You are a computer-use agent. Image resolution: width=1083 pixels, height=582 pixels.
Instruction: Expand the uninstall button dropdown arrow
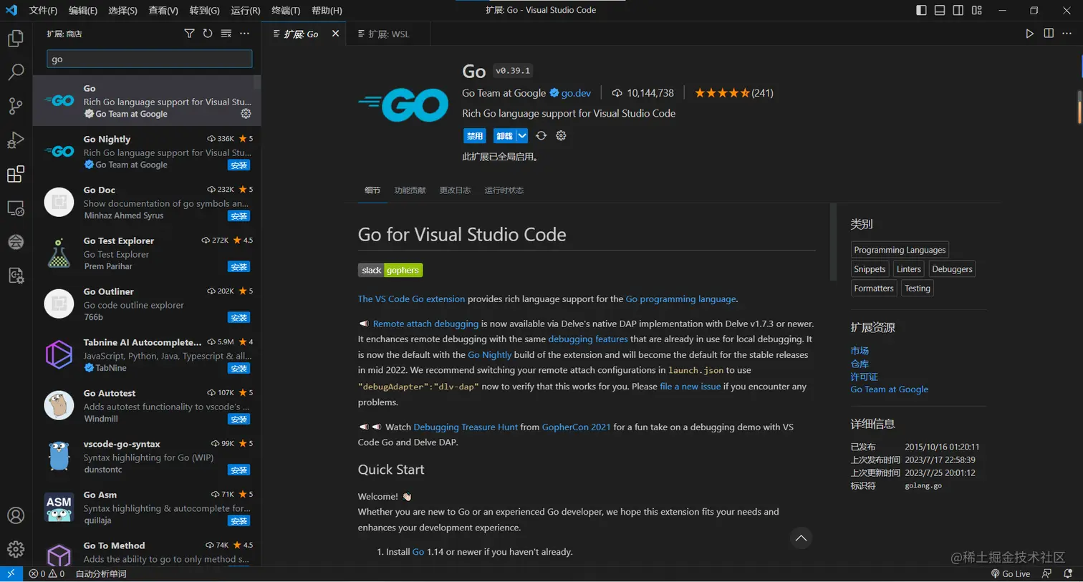click(x=522, y=135)
